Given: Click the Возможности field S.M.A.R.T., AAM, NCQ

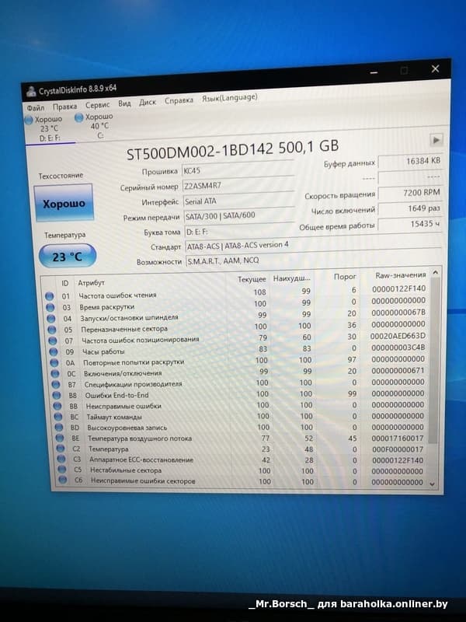Looking at the screenshot, I should [314, 259].
